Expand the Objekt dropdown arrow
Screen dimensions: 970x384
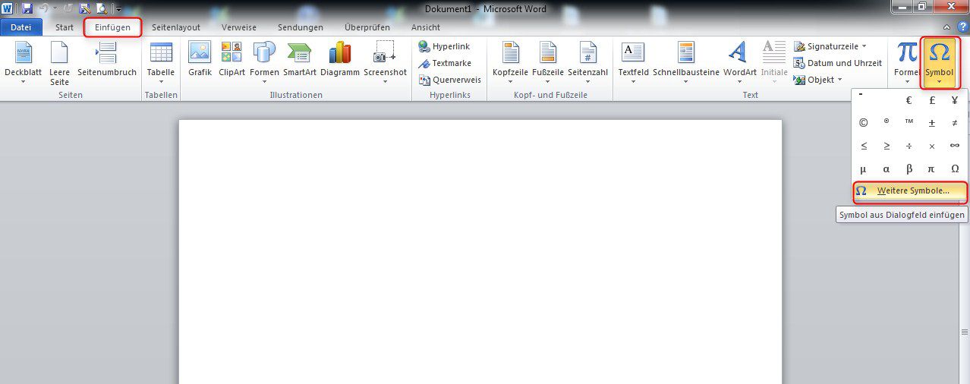[x=839, y=80]
